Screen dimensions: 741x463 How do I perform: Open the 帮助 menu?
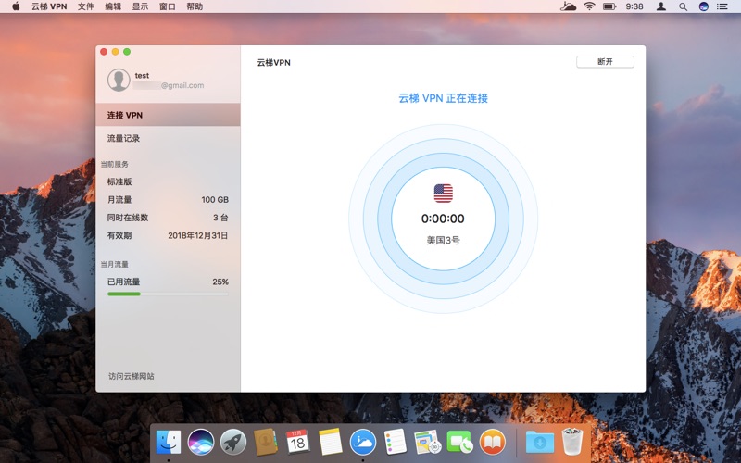[195, 6]
